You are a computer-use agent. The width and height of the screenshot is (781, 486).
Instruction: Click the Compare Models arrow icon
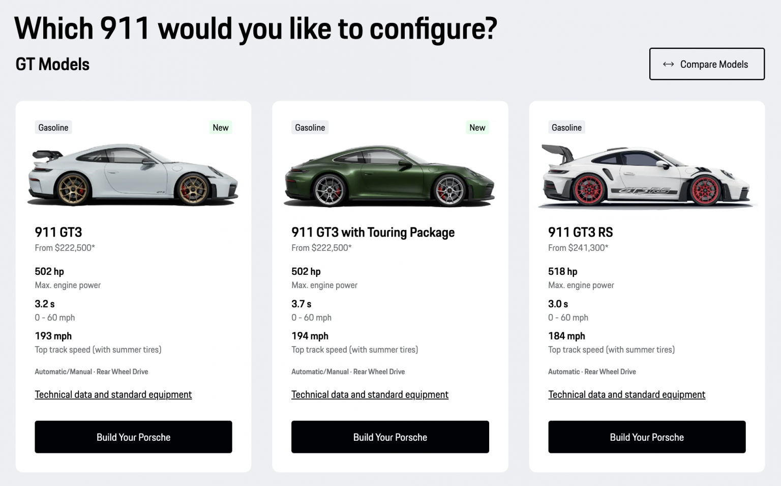point(669,64)
